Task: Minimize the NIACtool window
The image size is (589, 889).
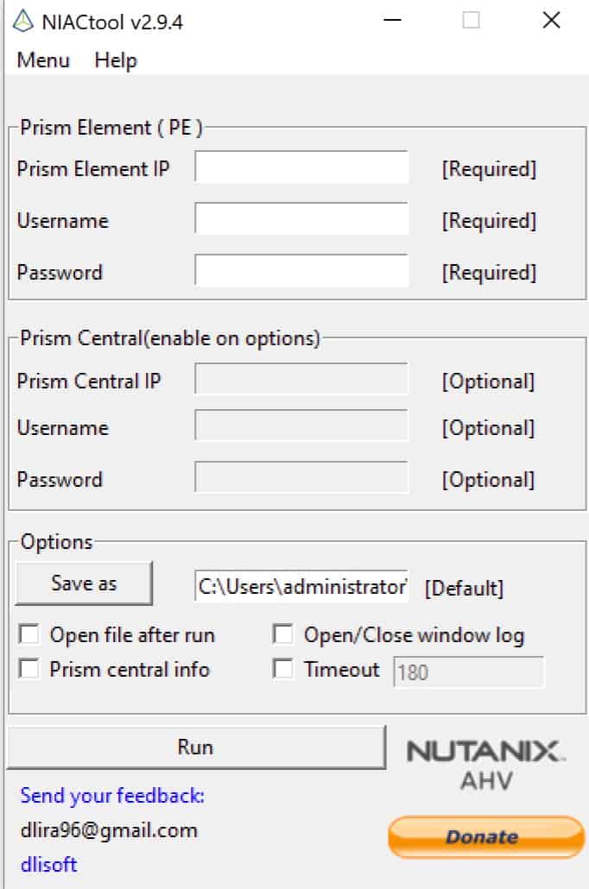Action: [392, 21]
